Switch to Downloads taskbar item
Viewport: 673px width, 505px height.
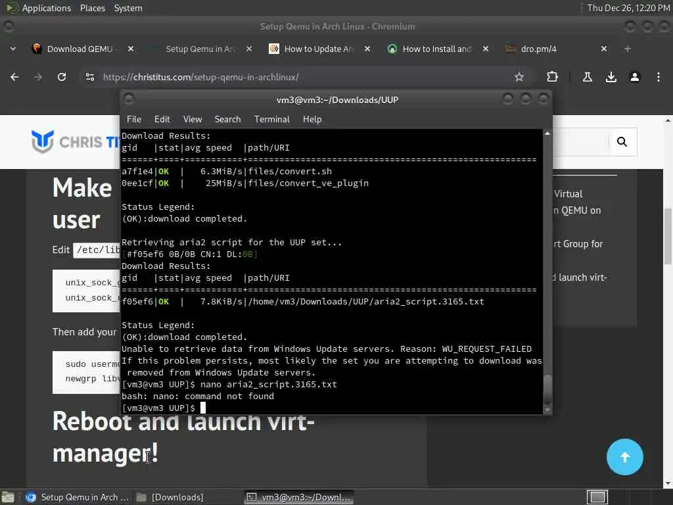tap(170, 497)
